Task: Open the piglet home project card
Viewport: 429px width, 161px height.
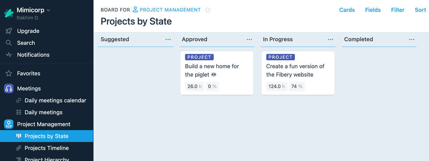Action: pyautogui.click(x=217, y=73)
